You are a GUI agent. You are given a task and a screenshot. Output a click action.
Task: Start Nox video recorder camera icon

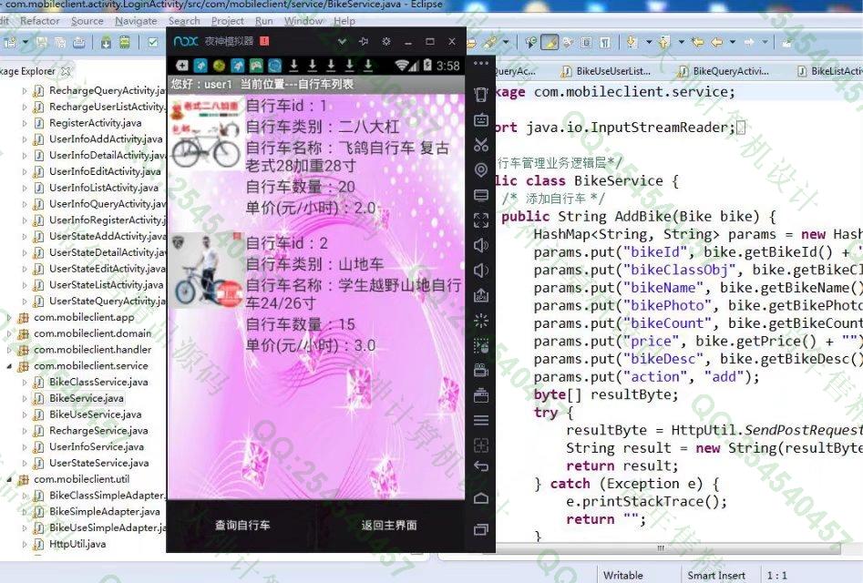point(481,370)
